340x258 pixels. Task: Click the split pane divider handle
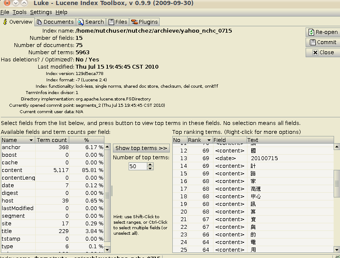[112, 191]
